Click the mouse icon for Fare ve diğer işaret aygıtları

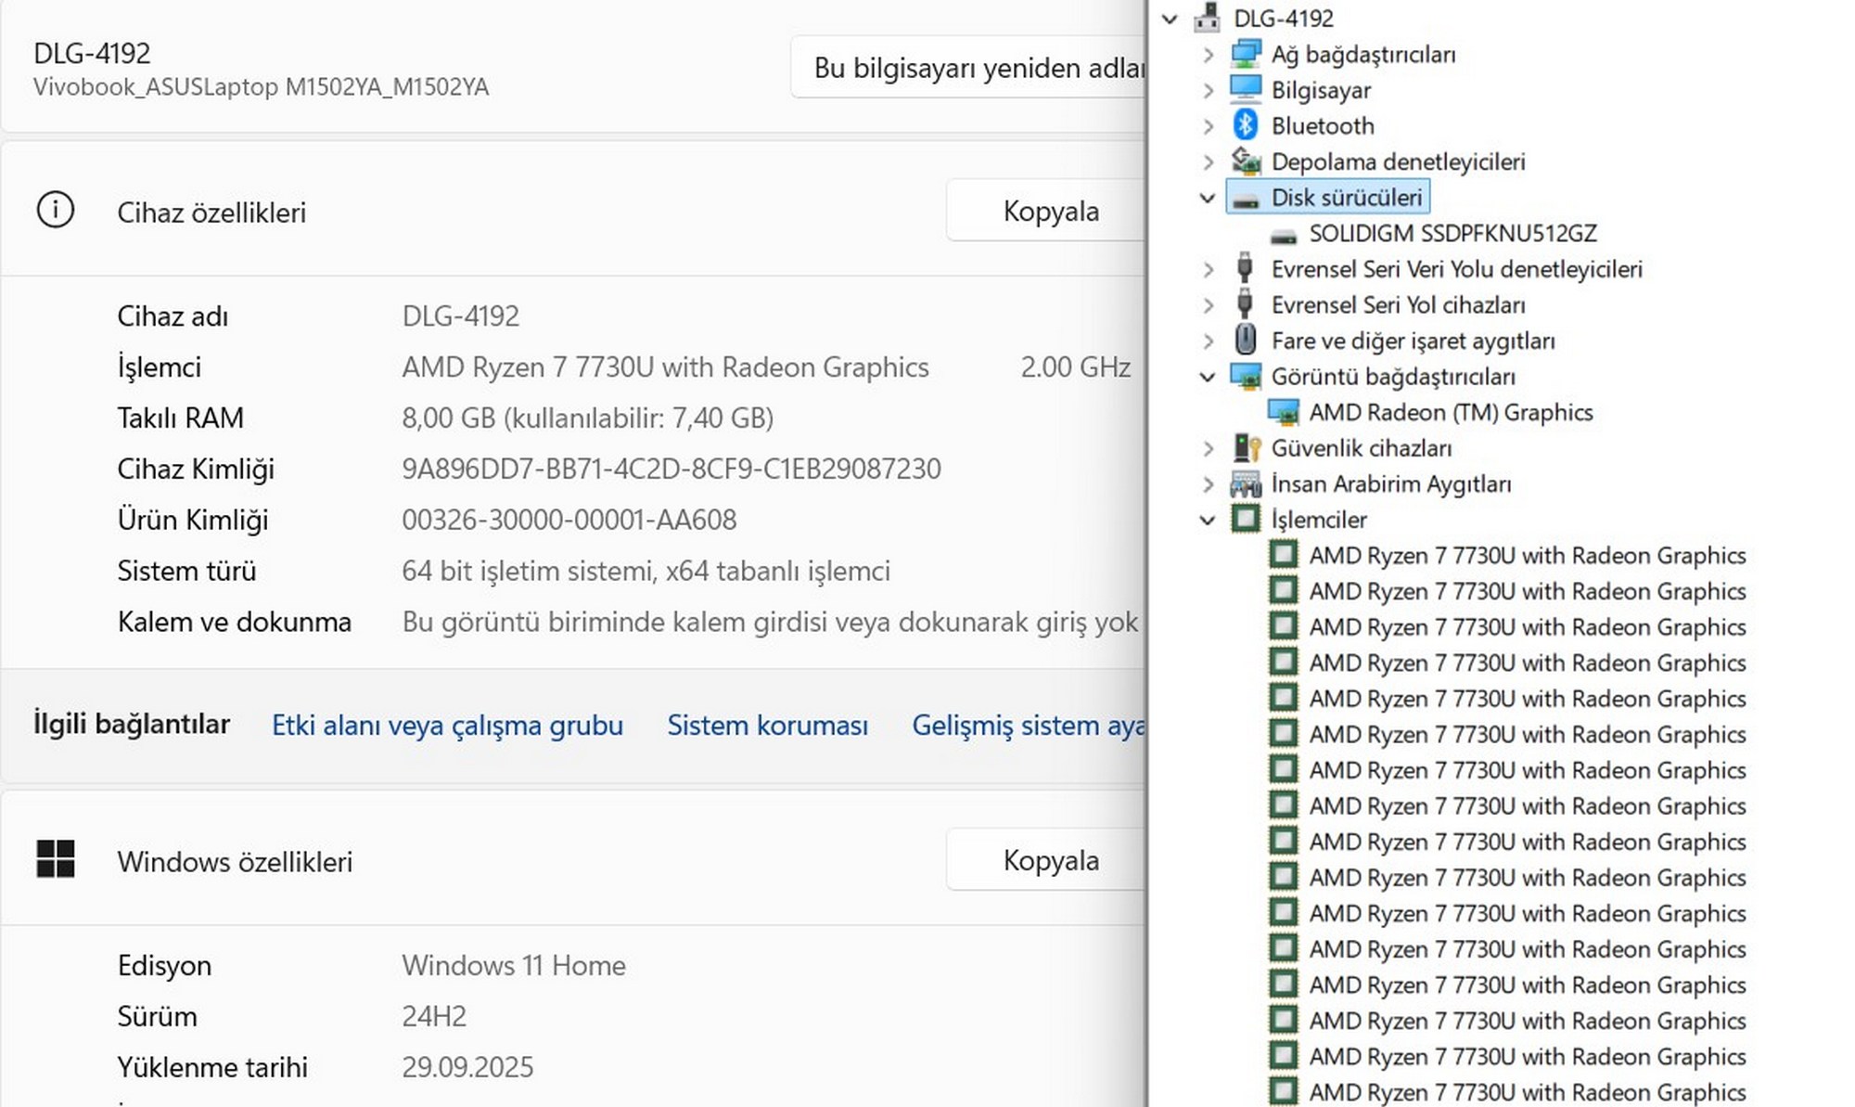pyautogui.click(x=1245, y=341)
